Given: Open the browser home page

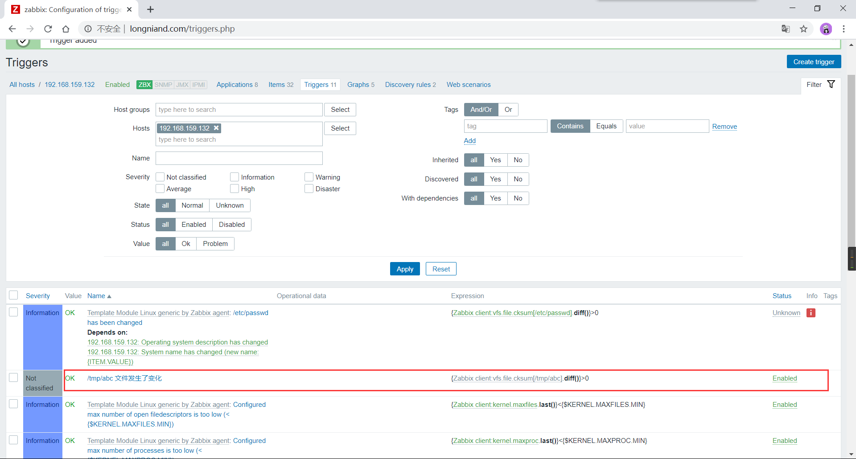Looking at the screenshot, I should 66,29.
